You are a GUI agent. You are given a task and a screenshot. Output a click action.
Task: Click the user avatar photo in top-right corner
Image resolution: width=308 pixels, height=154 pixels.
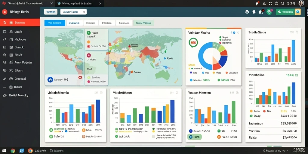click(x=301, y=3)
